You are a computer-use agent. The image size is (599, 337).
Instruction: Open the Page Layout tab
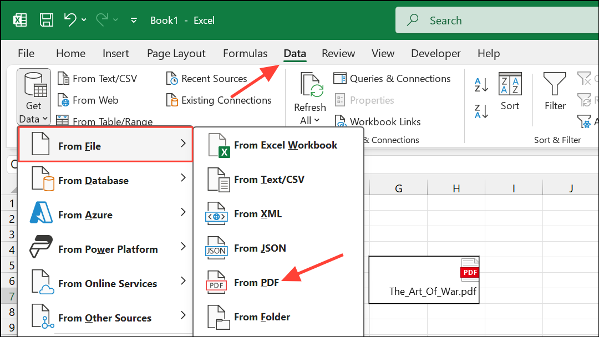click(176, 53)
